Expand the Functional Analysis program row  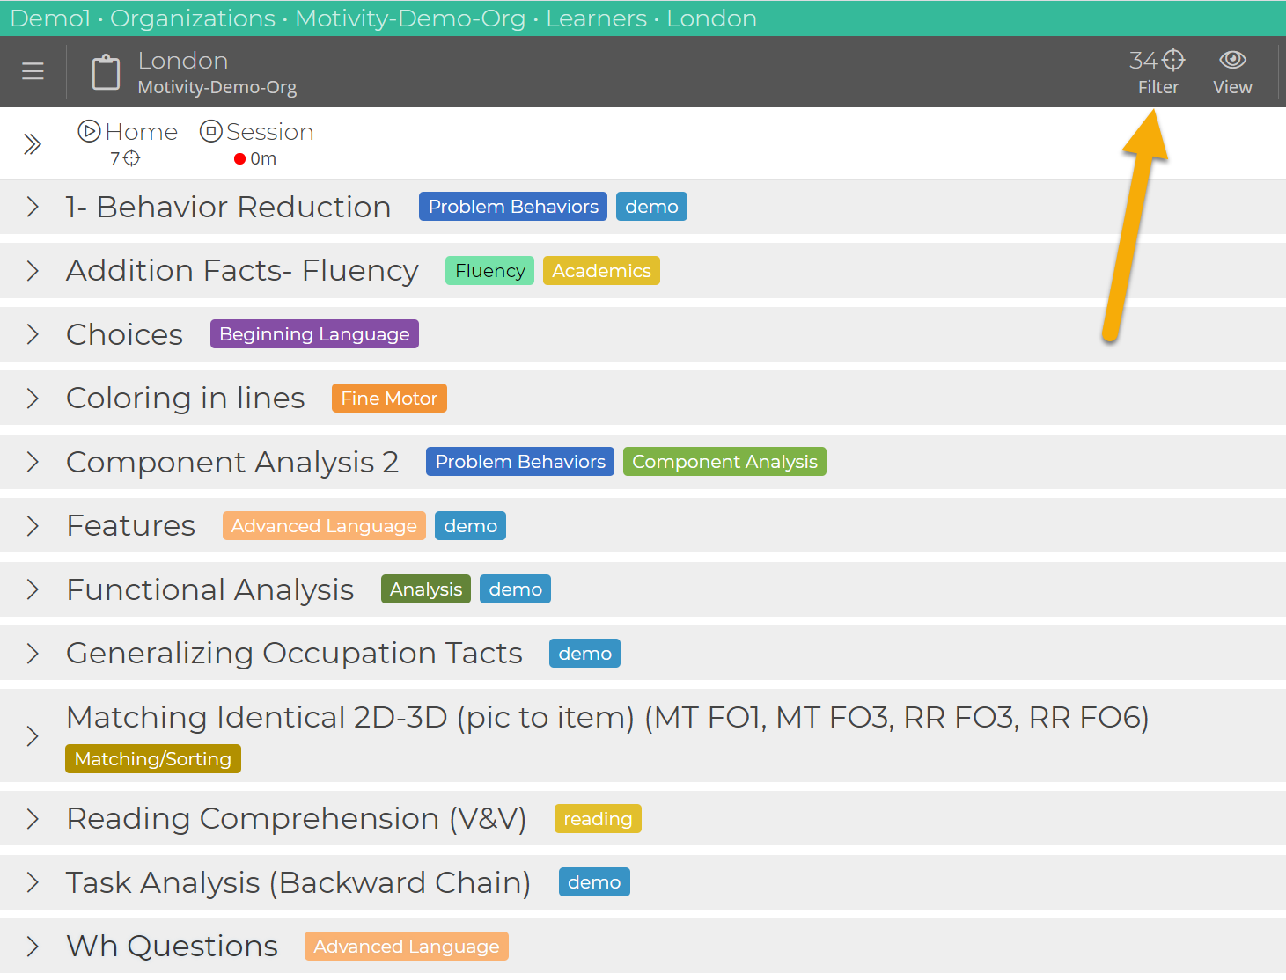coord(33,589)
